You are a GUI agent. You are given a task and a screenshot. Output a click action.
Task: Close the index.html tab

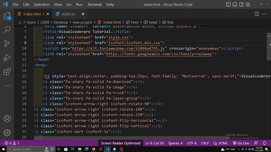tap(48, 14)
